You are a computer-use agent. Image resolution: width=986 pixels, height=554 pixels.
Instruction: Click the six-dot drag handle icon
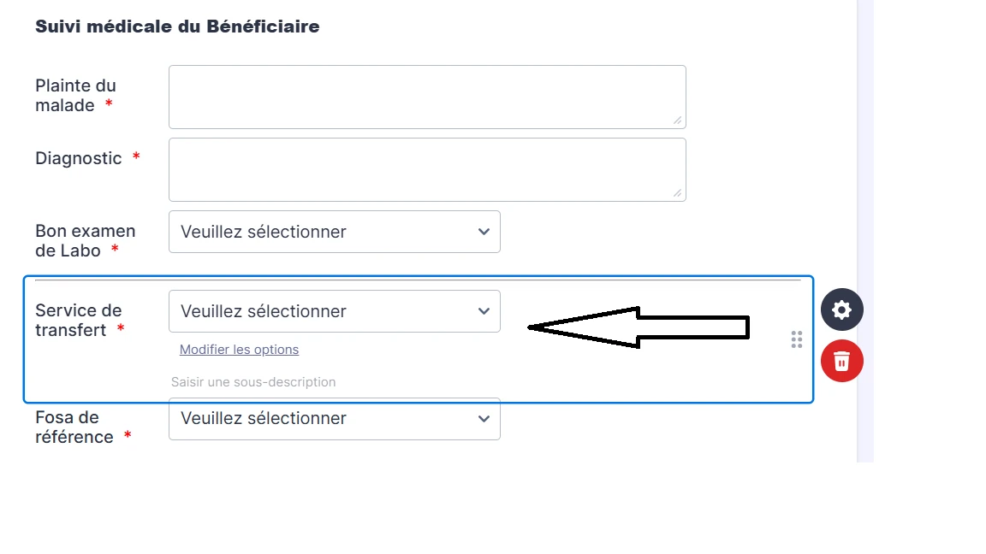pos(797,339)
